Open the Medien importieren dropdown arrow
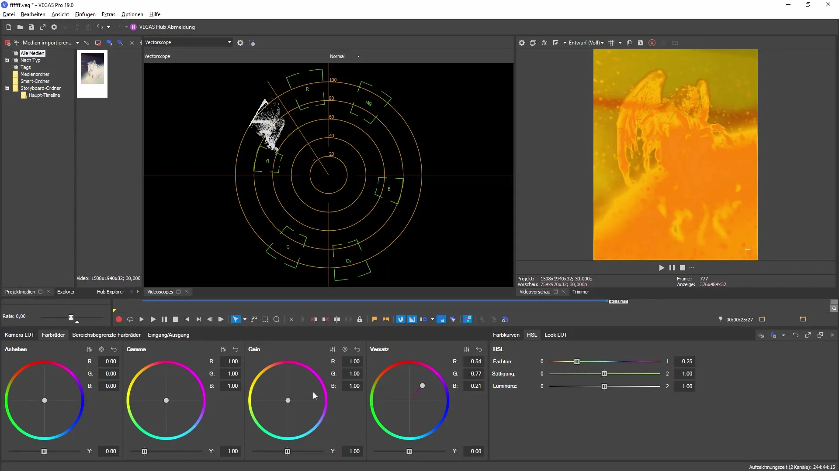 [x=77, y=43]
